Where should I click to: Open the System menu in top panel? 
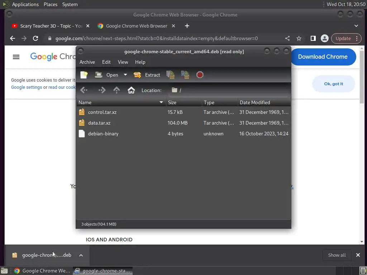[x=70, y=4]
